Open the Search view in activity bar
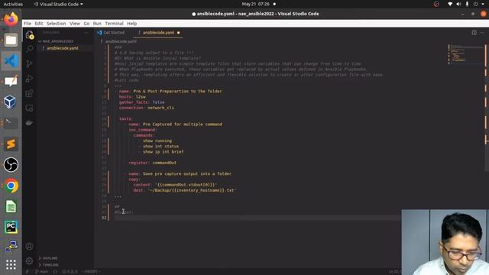Screen dimensions: 489x275 coord(30,49)
